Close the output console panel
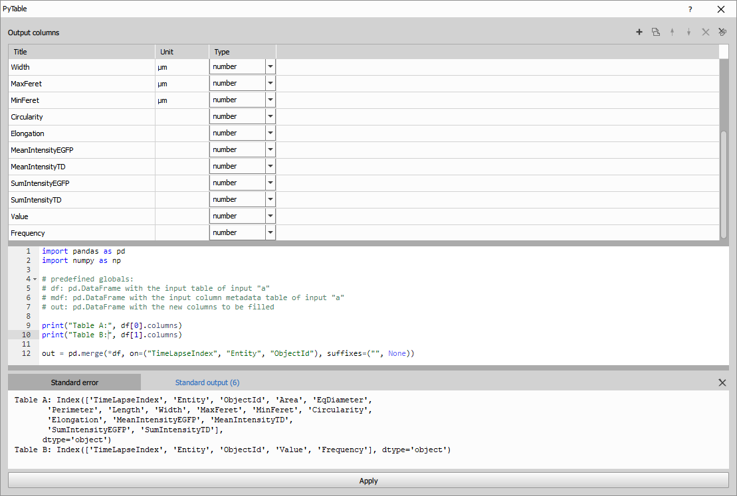Viewport: 737px width, 496px height. point(721,382)
